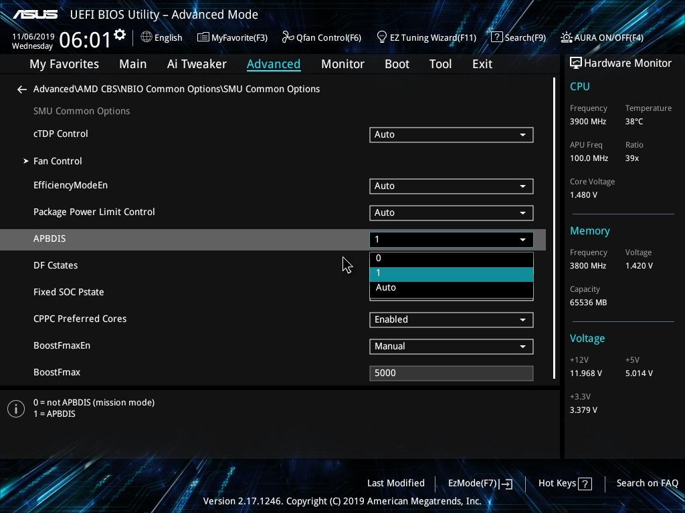685x513 pixels.
Task: Click the EzMode switch arrow icon
Action: tap(506, 484)
